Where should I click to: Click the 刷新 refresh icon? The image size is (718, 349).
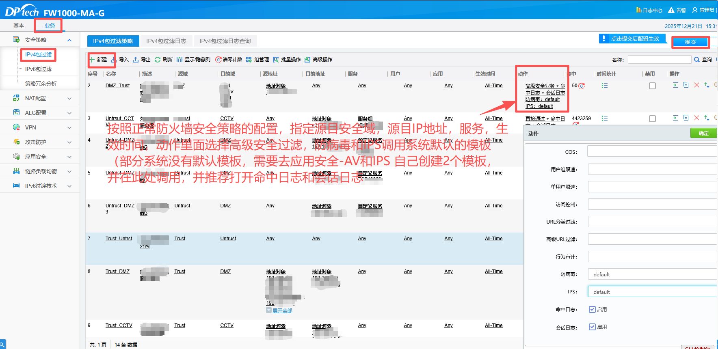pyautogui.click(x=158, y=60)
